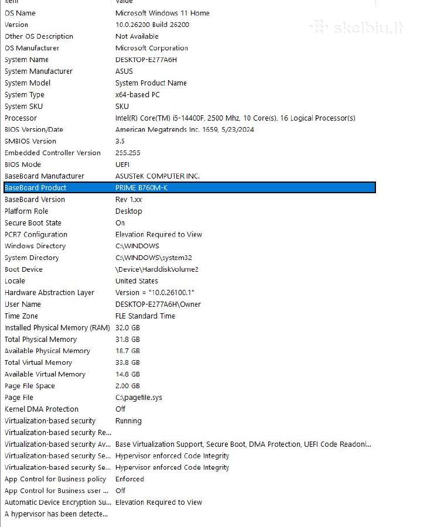Click \Device\HarddiskVolume2 value
Screen dimensions: 424x527
[157, 269]
